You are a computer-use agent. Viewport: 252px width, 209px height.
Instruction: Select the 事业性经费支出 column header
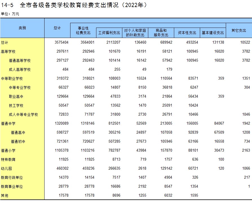tap(83, 31)
